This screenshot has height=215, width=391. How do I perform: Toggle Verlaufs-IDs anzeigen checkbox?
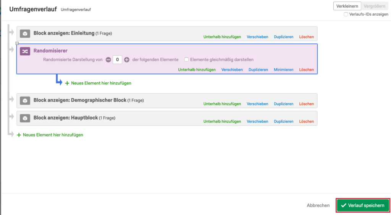click(x=346, y=14)
